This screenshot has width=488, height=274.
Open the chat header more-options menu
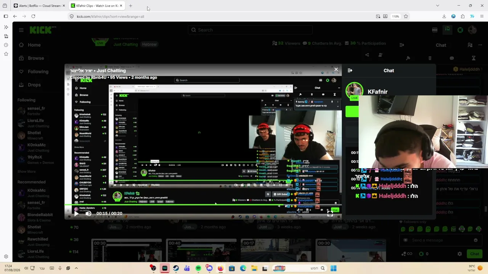coord(480,45)
